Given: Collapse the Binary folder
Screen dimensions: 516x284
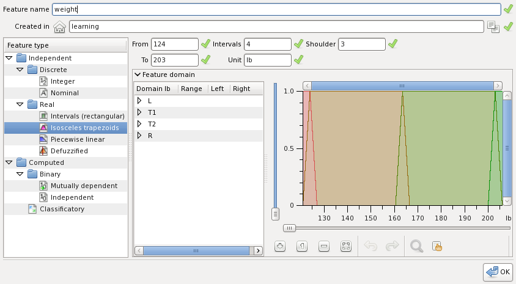Looking at the screenshot, I should click(x=20, y=174).
